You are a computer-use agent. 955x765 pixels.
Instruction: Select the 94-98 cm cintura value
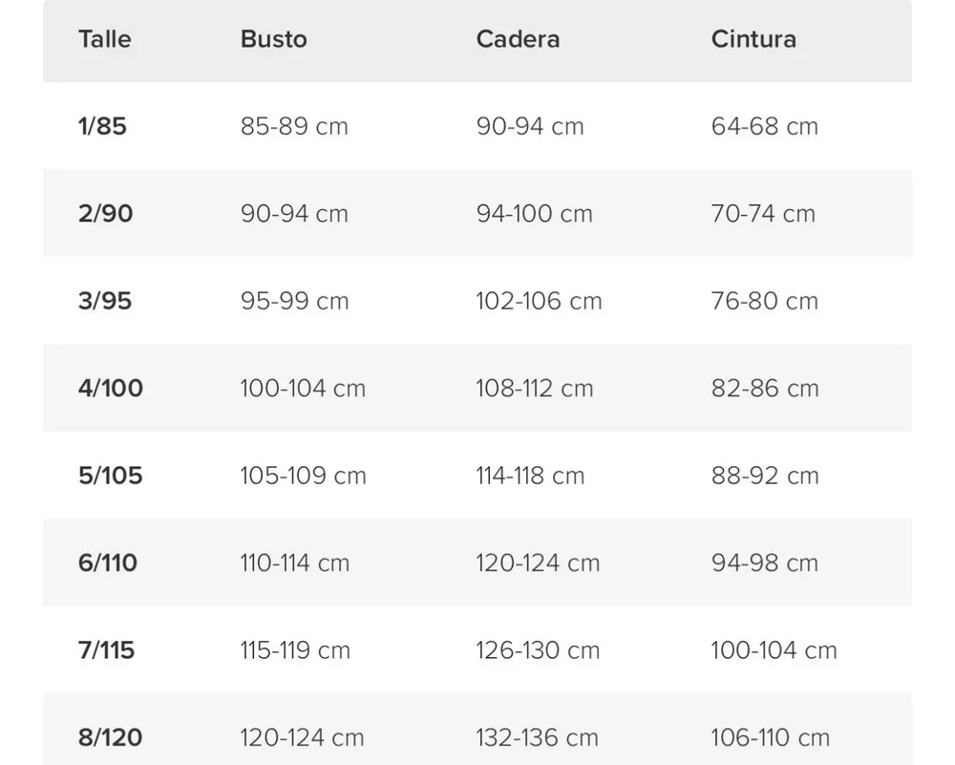click(x=764, y=563)
